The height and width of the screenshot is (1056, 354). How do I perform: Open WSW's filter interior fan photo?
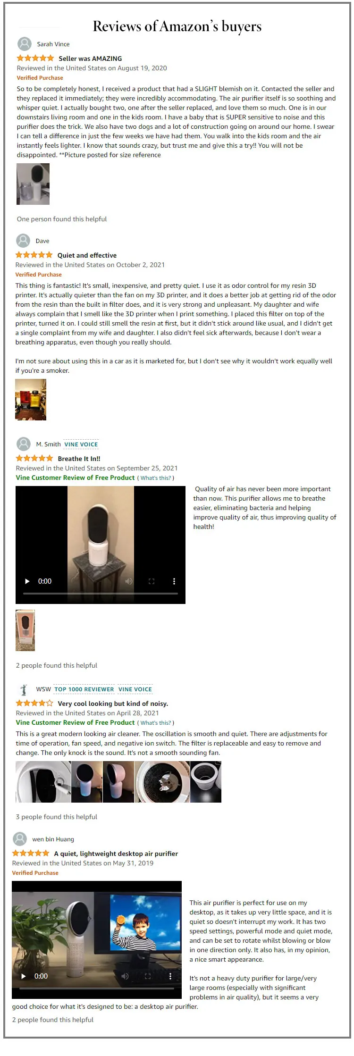tap(162, 782)
